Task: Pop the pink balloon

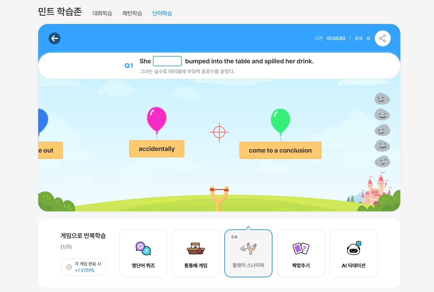Action: click(157, 119)
